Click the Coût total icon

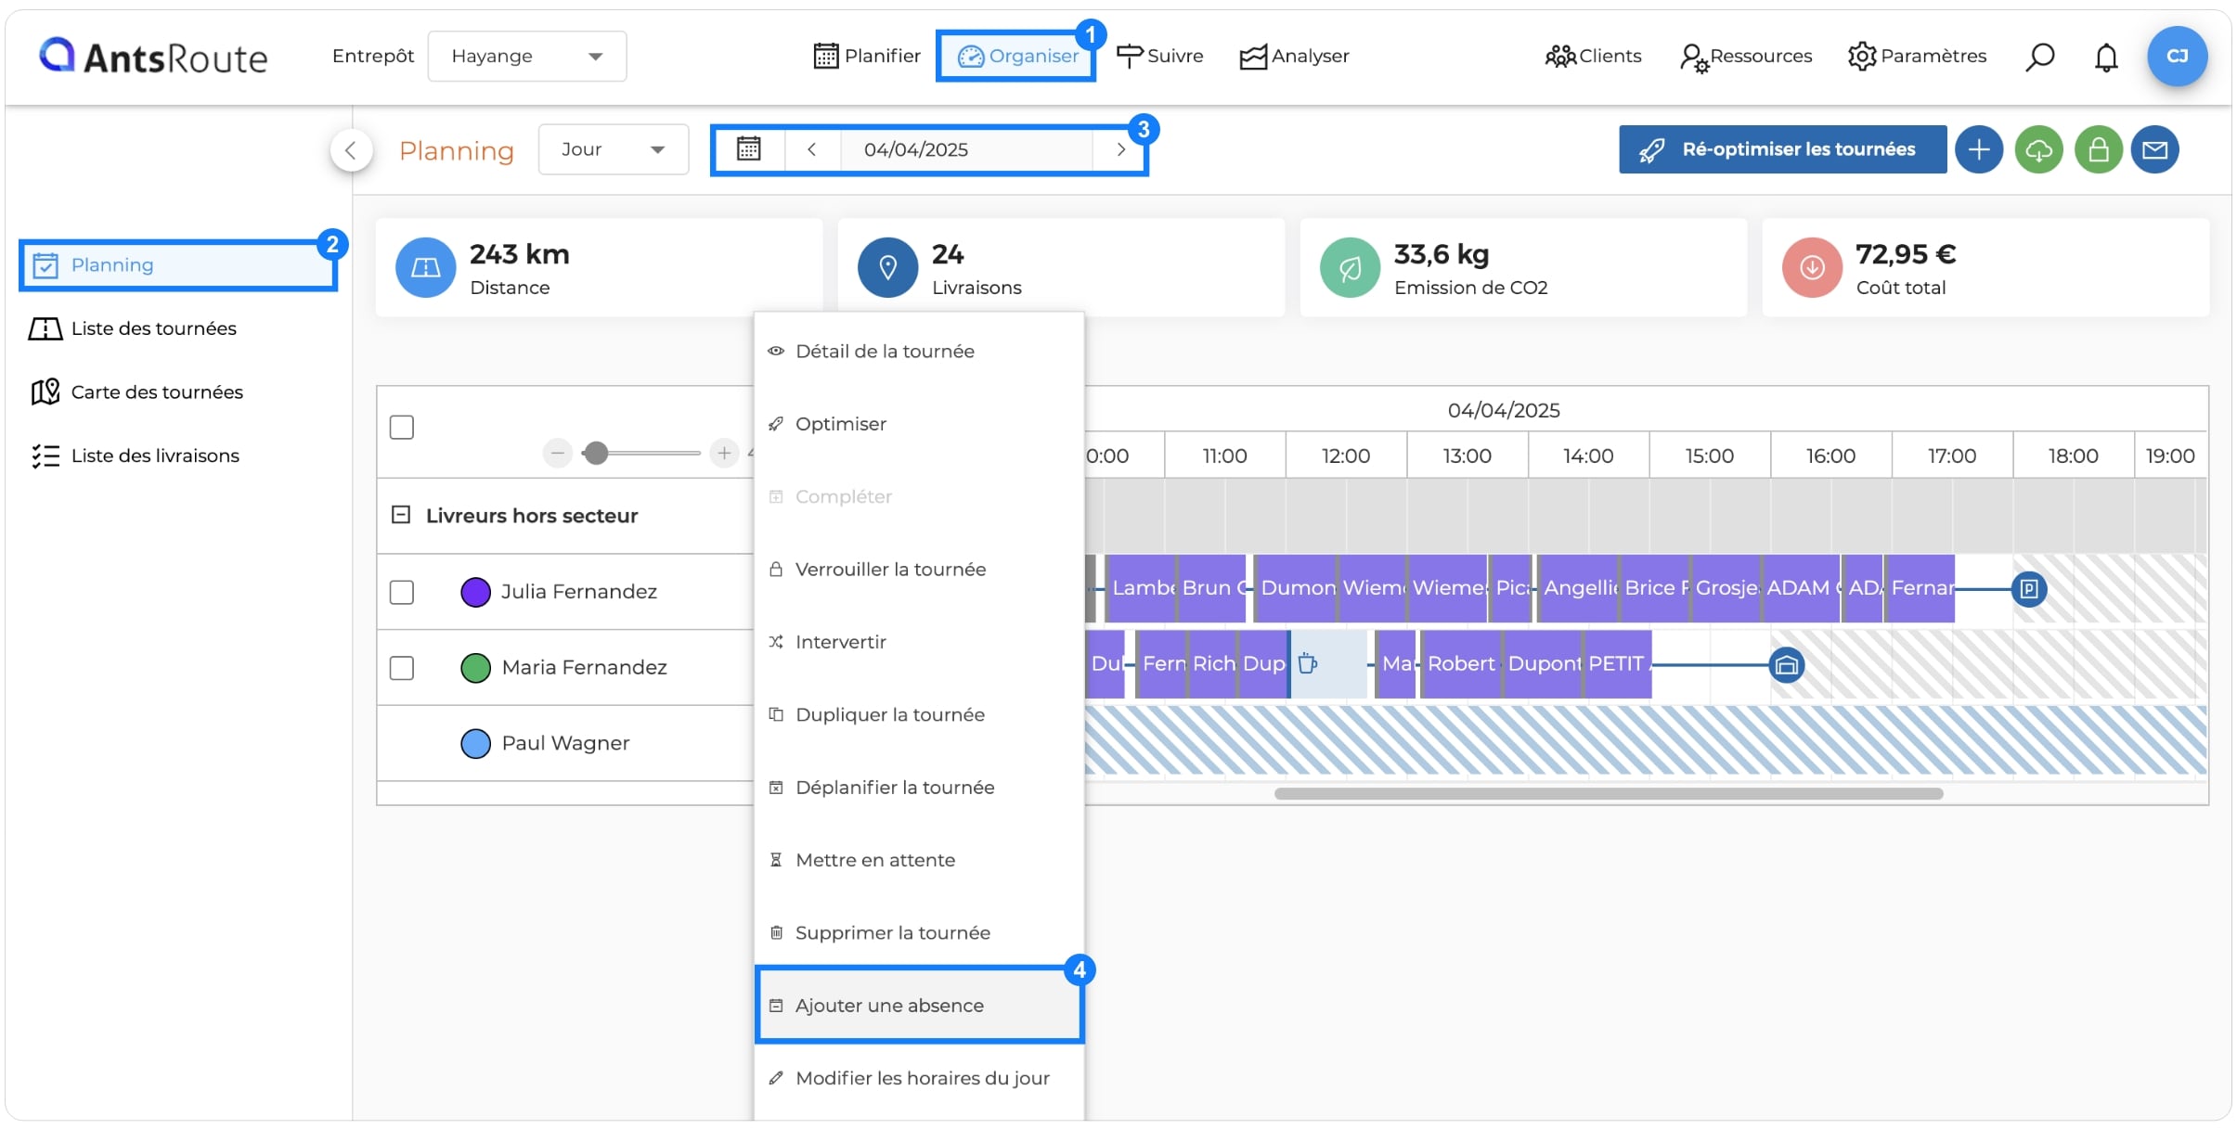point(1812,267)
